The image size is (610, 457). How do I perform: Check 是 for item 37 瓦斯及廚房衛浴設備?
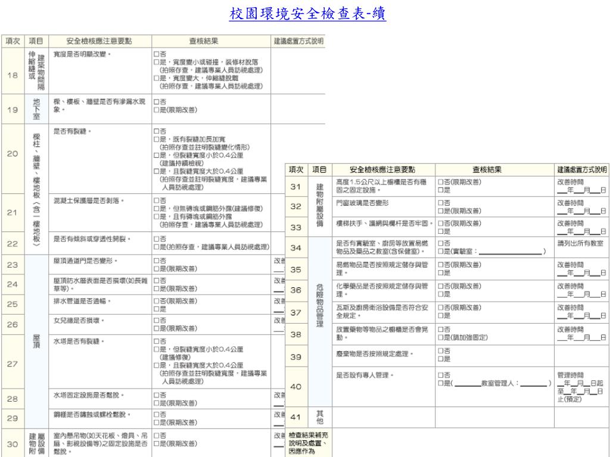point(441,315)
